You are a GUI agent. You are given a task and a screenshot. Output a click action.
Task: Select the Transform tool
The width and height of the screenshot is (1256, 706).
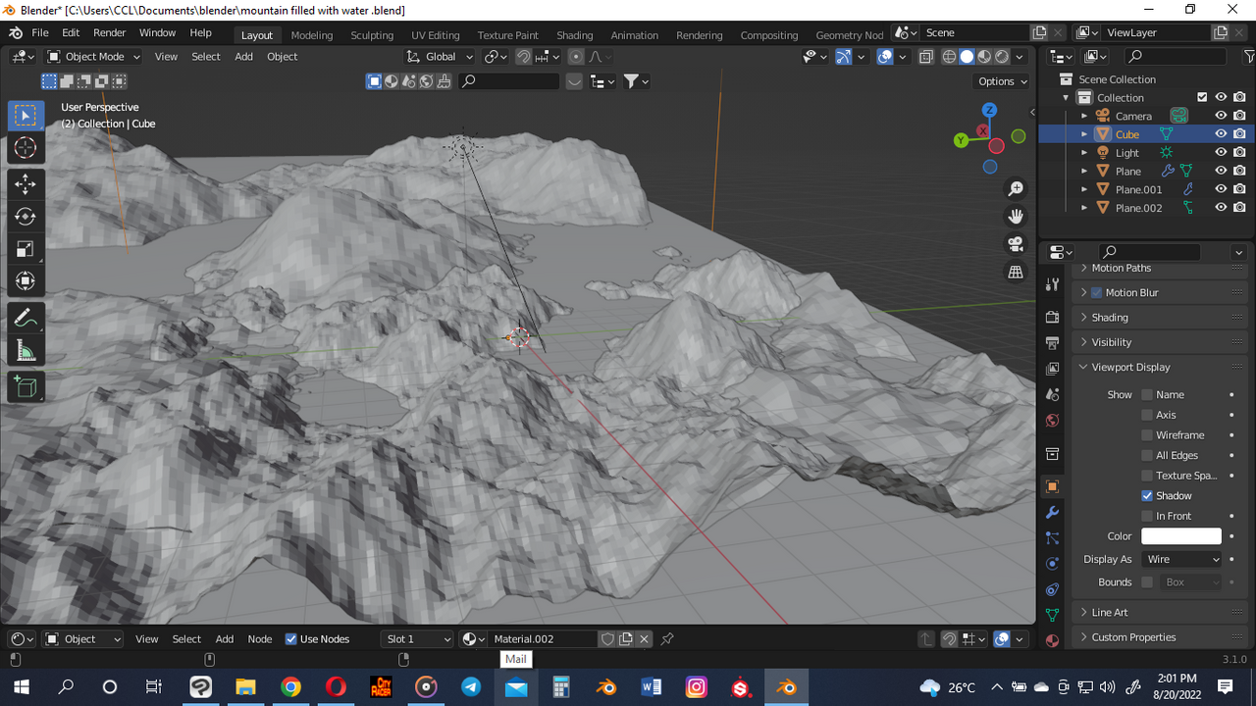[x=26, y=281]
